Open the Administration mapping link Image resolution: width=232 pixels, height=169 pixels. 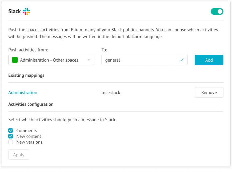point(23,92)
